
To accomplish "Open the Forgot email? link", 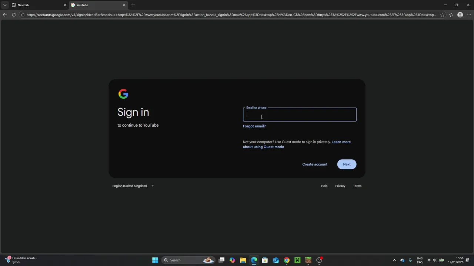I will [254, 126].
